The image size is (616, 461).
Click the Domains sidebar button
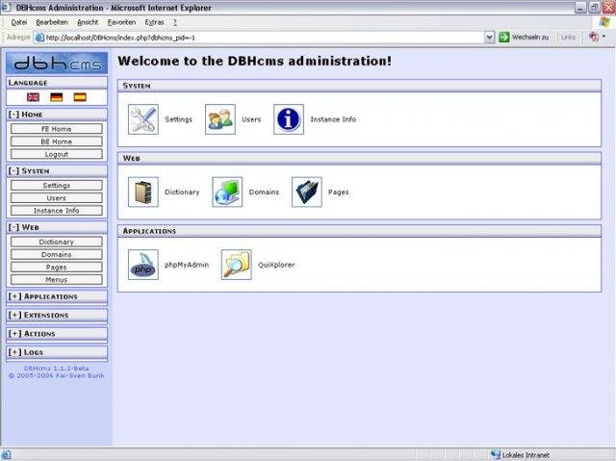(57, 254)
